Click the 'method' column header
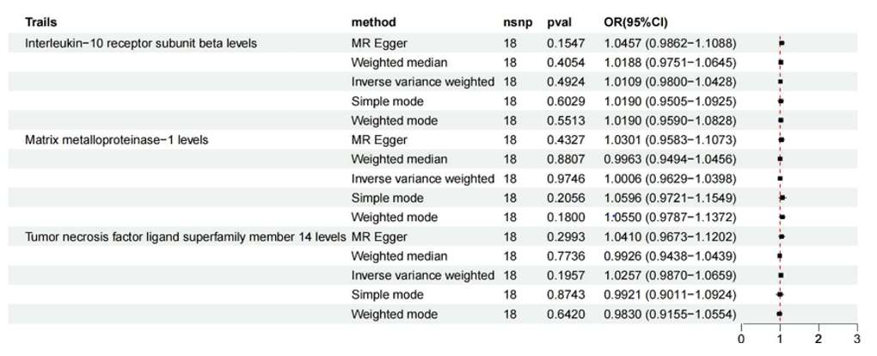This screenshot has height=356, width=877. pyautogui.click(x=373, y=22)
